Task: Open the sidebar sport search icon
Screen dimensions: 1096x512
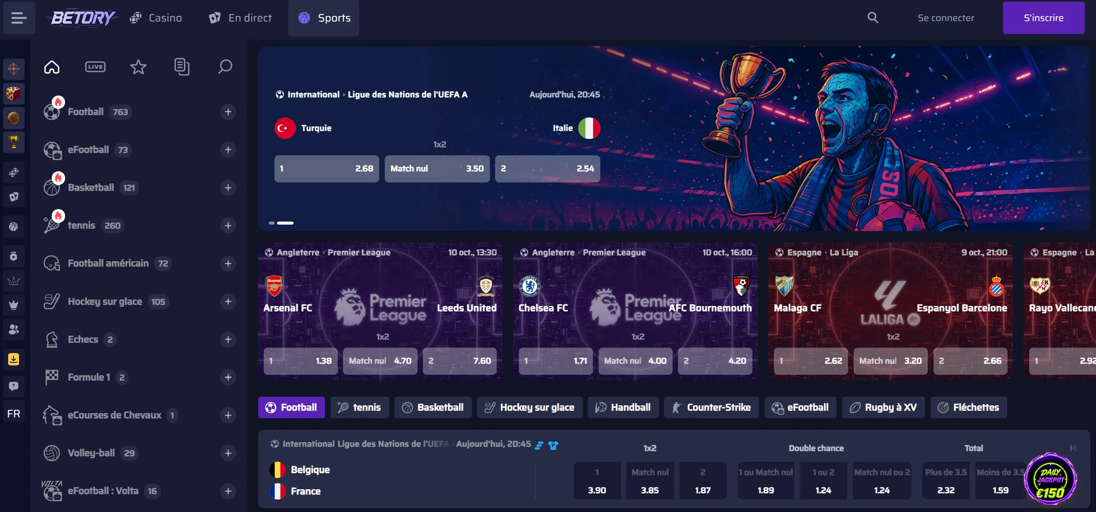Action: click(x=225, y=67)
